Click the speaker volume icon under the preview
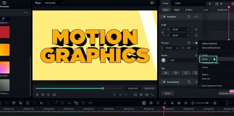The width and height of the screenshot is (234, 116). click(147, 95)
